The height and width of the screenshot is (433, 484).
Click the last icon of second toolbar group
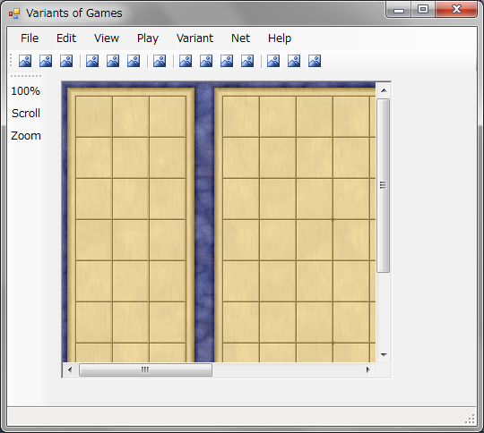(134, 61)
